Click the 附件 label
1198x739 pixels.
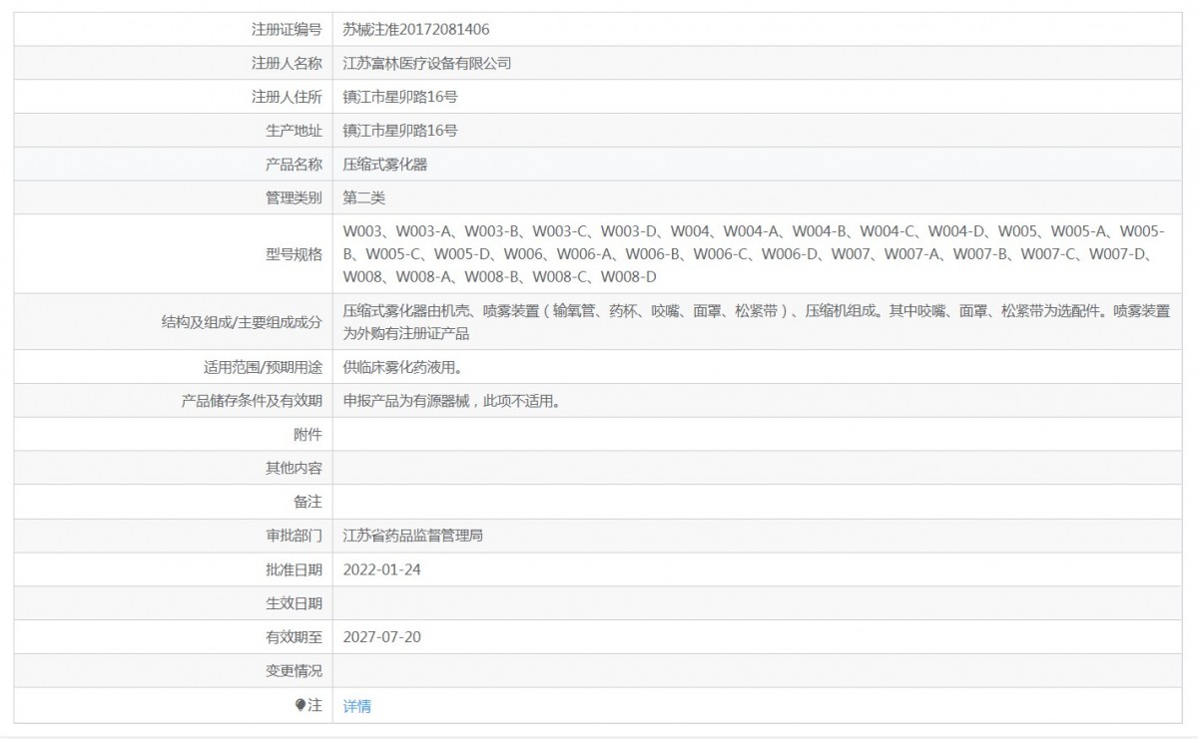pos(307,435)
